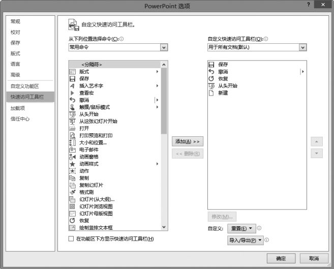Viewport: 334px width, 269px height.
Task: Confirm with the 确定 button
Action: 281,258
